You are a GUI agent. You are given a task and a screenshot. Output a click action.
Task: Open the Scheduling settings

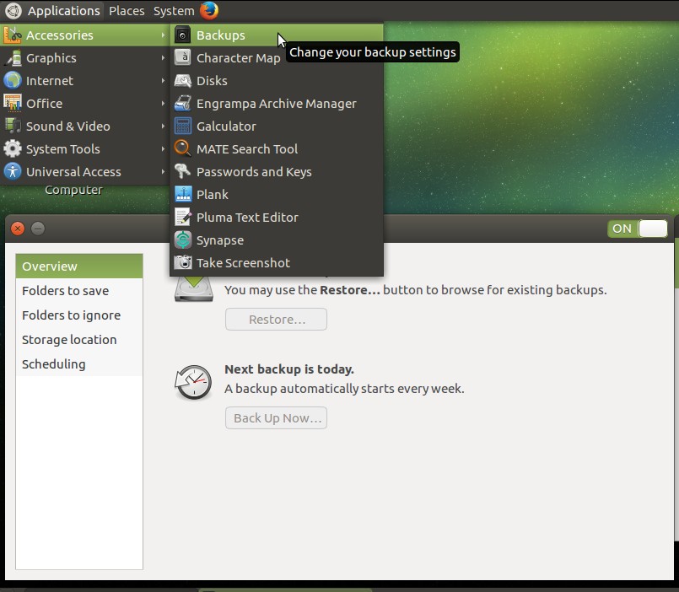[79, 363]
